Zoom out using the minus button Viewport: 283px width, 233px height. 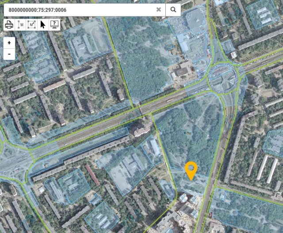[x=9, y=54]
